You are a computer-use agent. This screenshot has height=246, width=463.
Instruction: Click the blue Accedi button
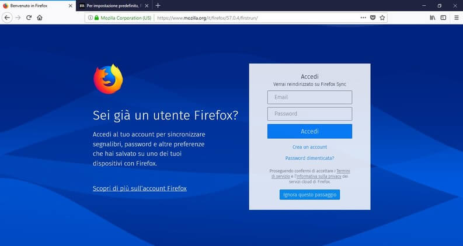[310, 131]
